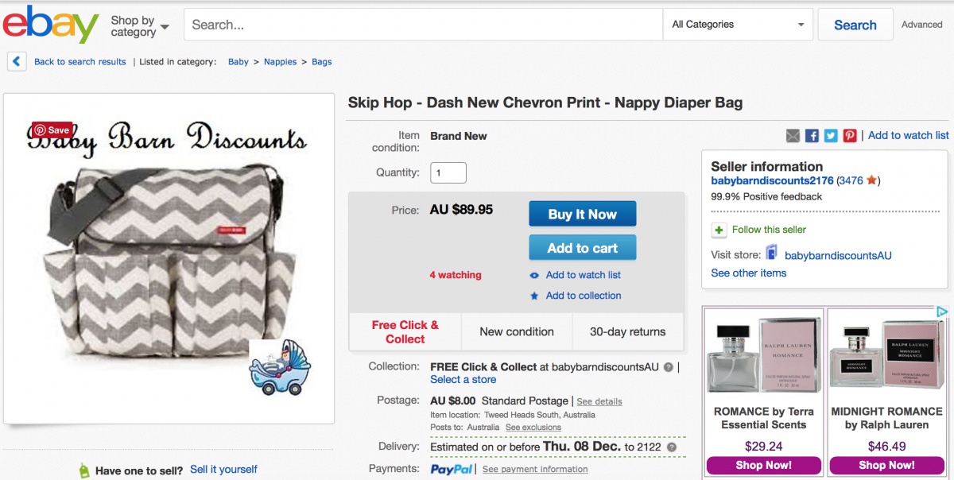Image resolution: width=954 pixels, height=480 pixels.
Task: Go to eBay home via logo
Action: pyautogui.click(x=51, y=25)
